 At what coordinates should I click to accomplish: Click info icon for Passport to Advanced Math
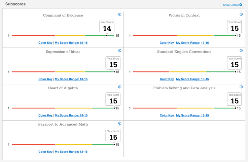pos(120,123)
